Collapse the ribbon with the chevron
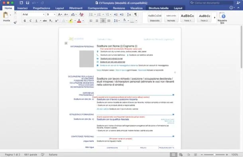The height and width of the screenshot is (157, 243). [238, 8]
